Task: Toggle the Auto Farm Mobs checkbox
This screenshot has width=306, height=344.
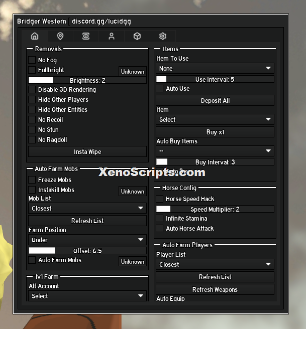Action: [x=32, y=260]
